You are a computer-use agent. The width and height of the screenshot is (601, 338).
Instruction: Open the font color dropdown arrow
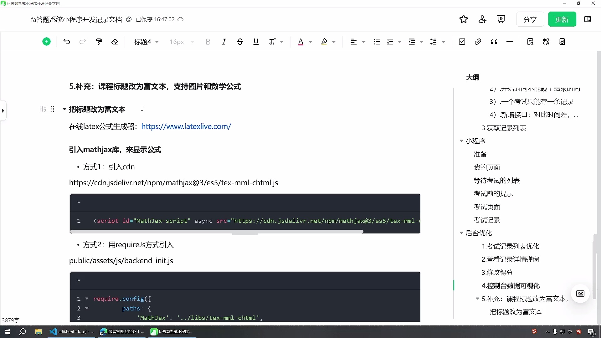coord(311,42)
